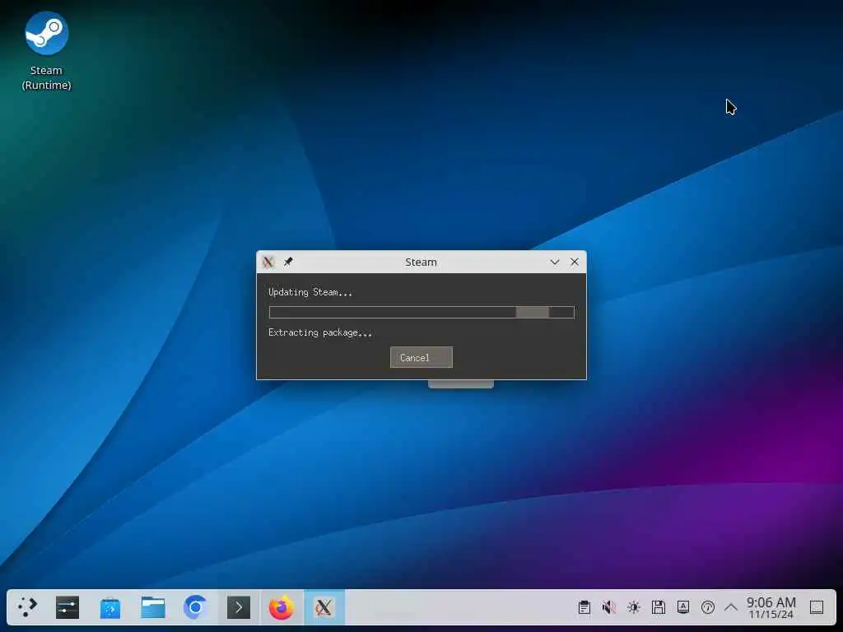The image size is (843, 632).
Task: Click the Steam window title text
Action: tap(421, 262)
